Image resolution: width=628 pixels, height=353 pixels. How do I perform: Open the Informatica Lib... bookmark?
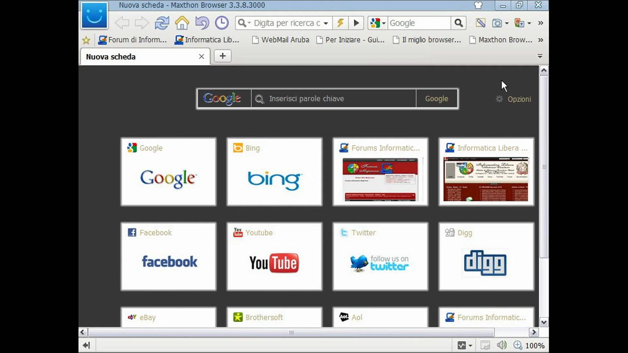pos(207,40)
